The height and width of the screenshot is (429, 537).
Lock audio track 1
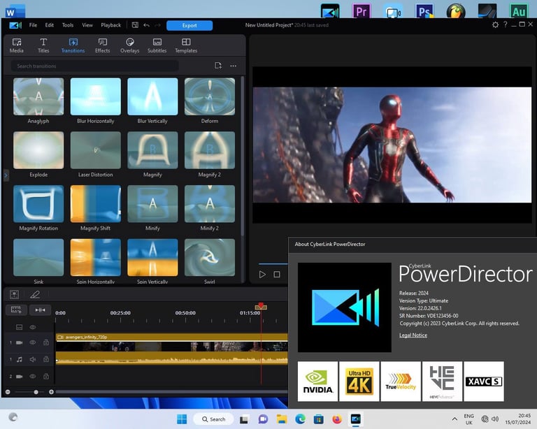pyautogui.click(x=46, y=359)
